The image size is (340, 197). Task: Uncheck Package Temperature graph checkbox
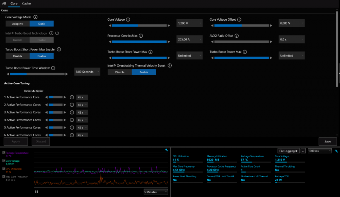[x=4, y=153]
